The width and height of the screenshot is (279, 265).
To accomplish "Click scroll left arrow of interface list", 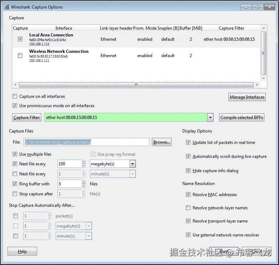I will click(x=15, y=85).
